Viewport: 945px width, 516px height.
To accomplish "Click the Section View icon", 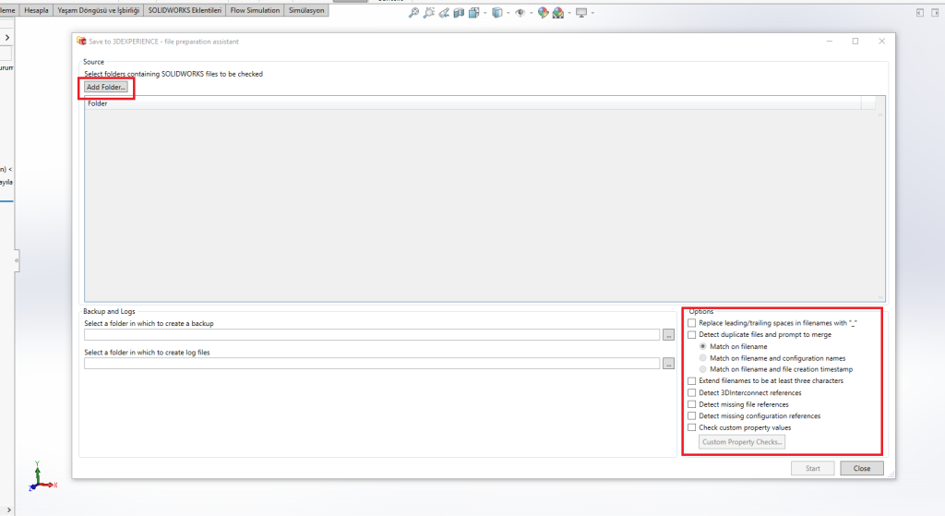I will 459,13.
